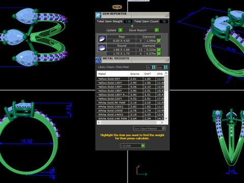Toggle the SV library switch
Image resolution: width=244 pixels, height=183 pixels.
[154, 67]
